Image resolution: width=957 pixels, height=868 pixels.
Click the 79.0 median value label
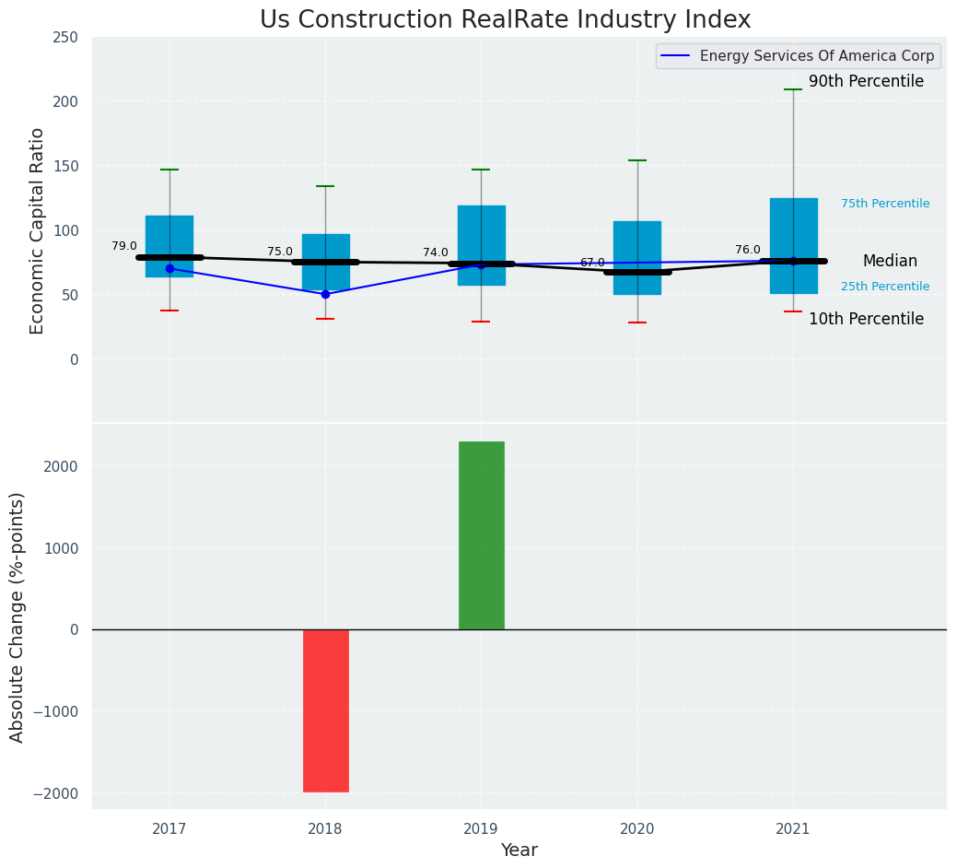[124, 246]
